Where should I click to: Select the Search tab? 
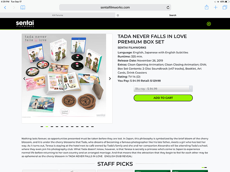173,15
